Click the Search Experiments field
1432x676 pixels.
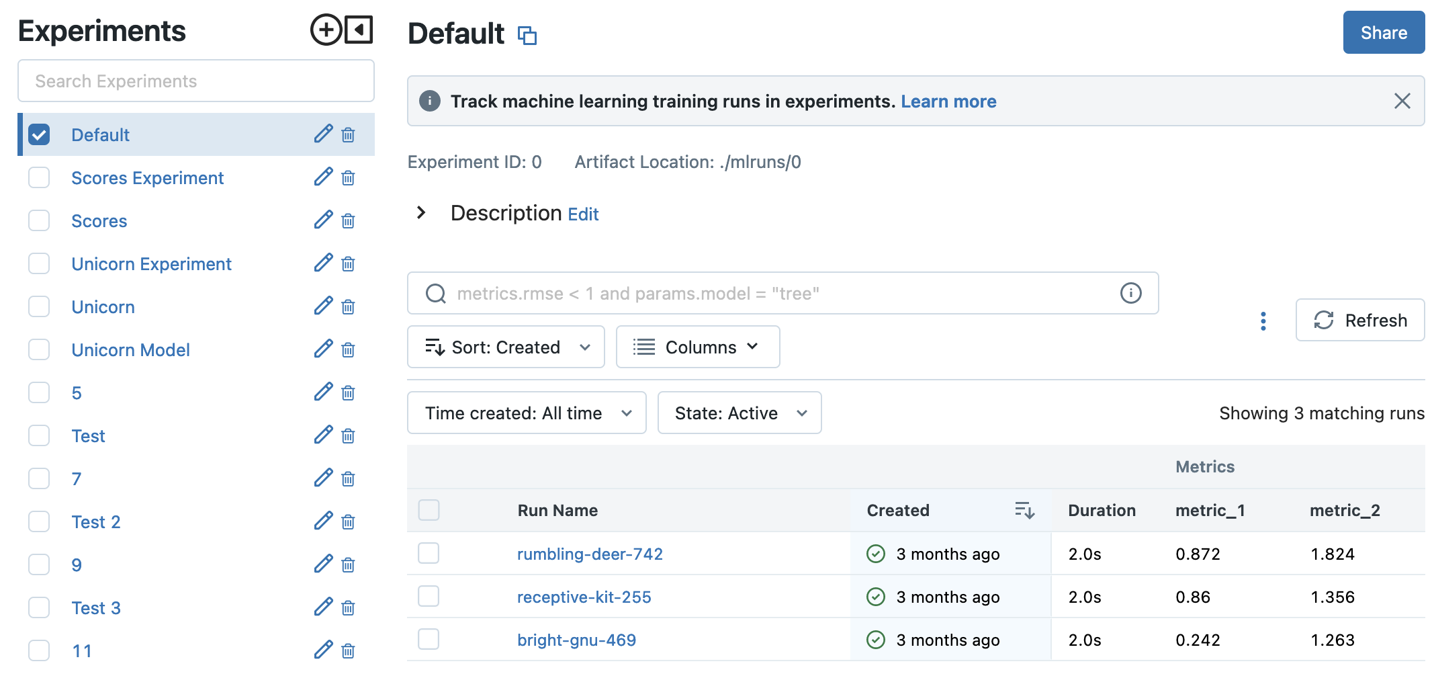pyautogui.click(x=196, y=81)
